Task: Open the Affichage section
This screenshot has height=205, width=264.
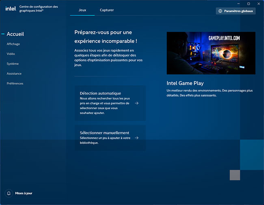Action: pyautogui.click(x=13, y=44)
